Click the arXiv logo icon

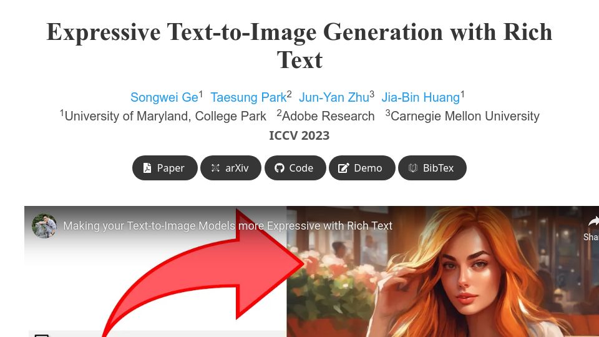(x=215, y=168)
